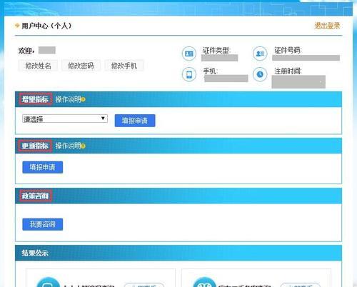The height and width of the screenshot is (287, 357).
Task: Click the 修改密码 button
Action: pyautogui.click(x=81, y=66)
